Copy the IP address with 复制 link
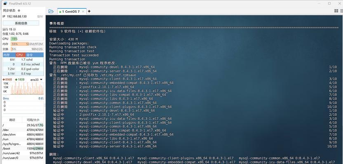Image resolution: width=343 pixels, height=164 pixels. click(40, 16)
